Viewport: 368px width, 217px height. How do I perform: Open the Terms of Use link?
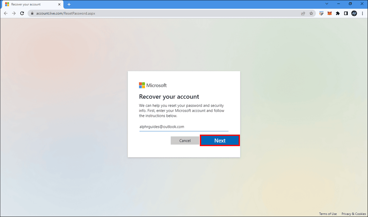click(x=328, y=214)
